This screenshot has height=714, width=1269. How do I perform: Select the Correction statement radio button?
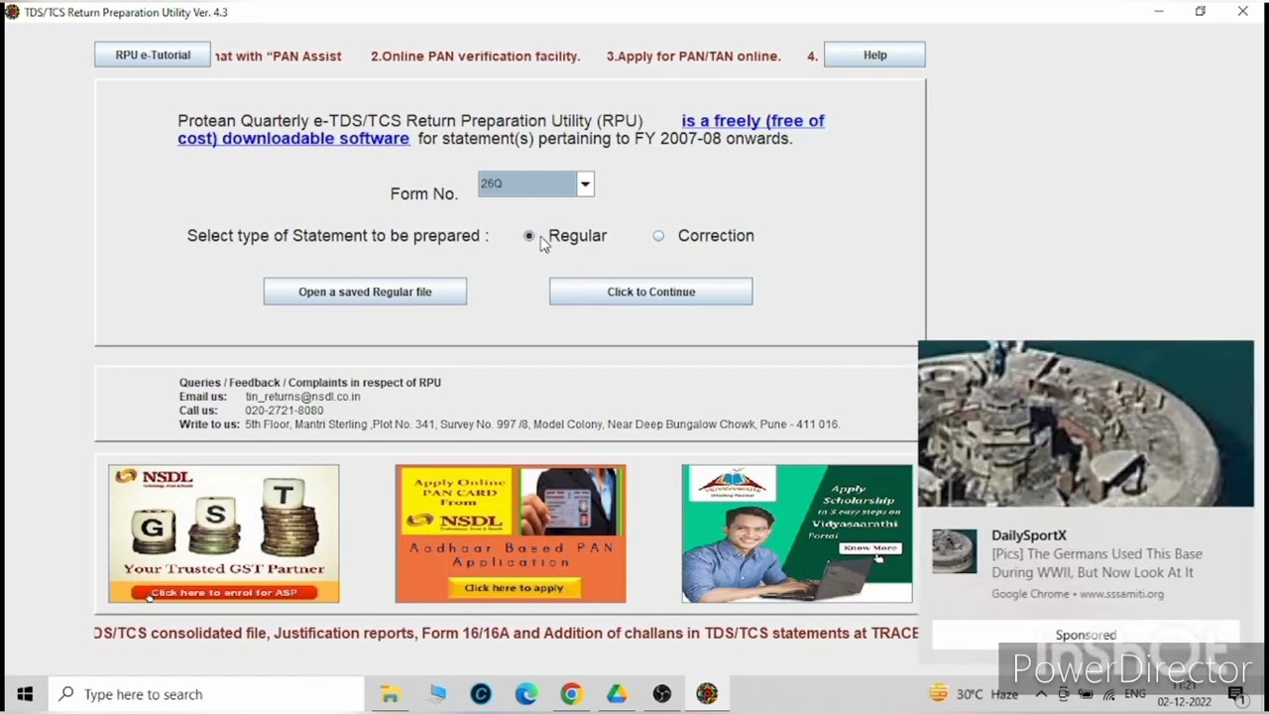point(658,236)
